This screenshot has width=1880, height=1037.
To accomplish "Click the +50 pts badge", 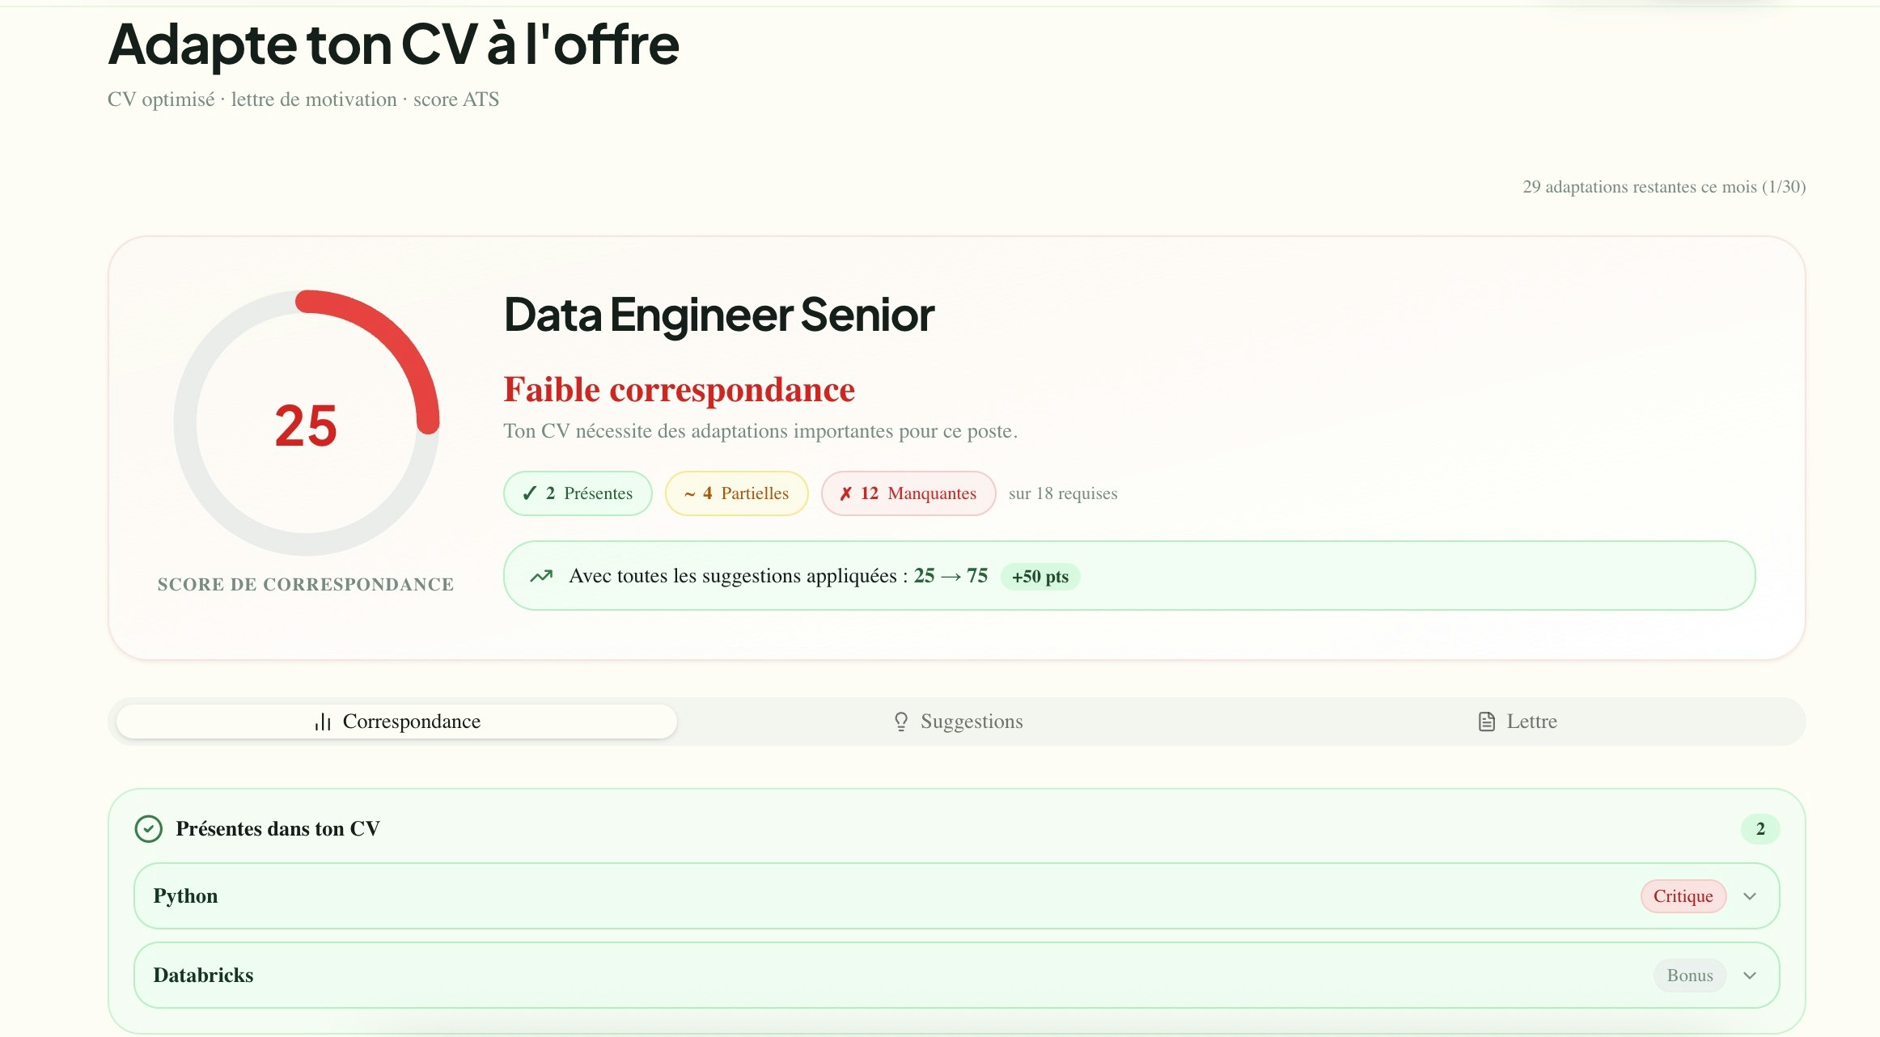I will click(x=1040, y=577).
